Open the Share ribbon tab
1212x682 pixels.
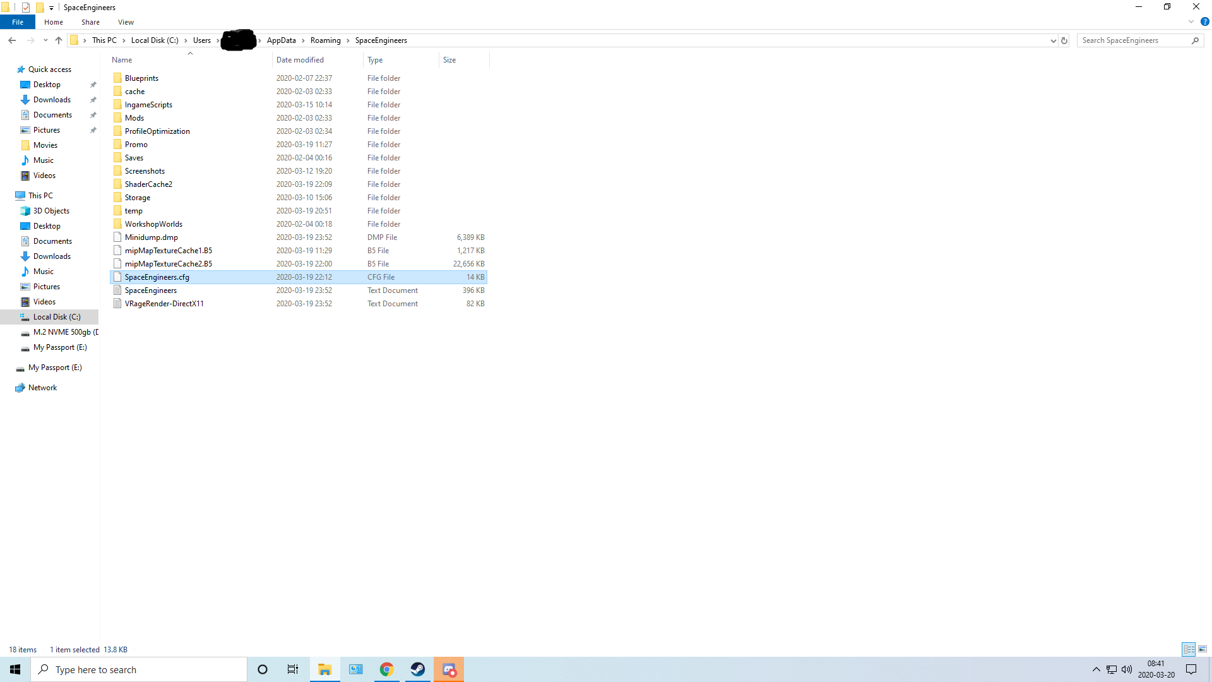[x=90, y=22]
